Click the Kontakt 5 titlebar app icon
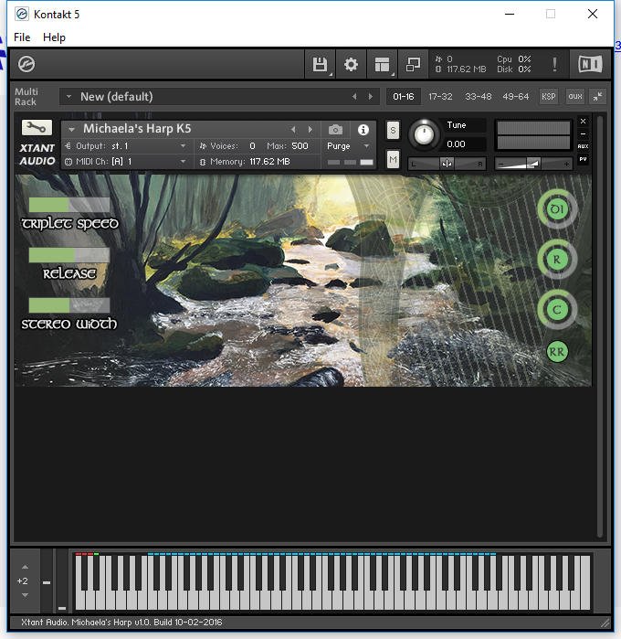This screenshot has width=621, height=639. pos(22,15)
